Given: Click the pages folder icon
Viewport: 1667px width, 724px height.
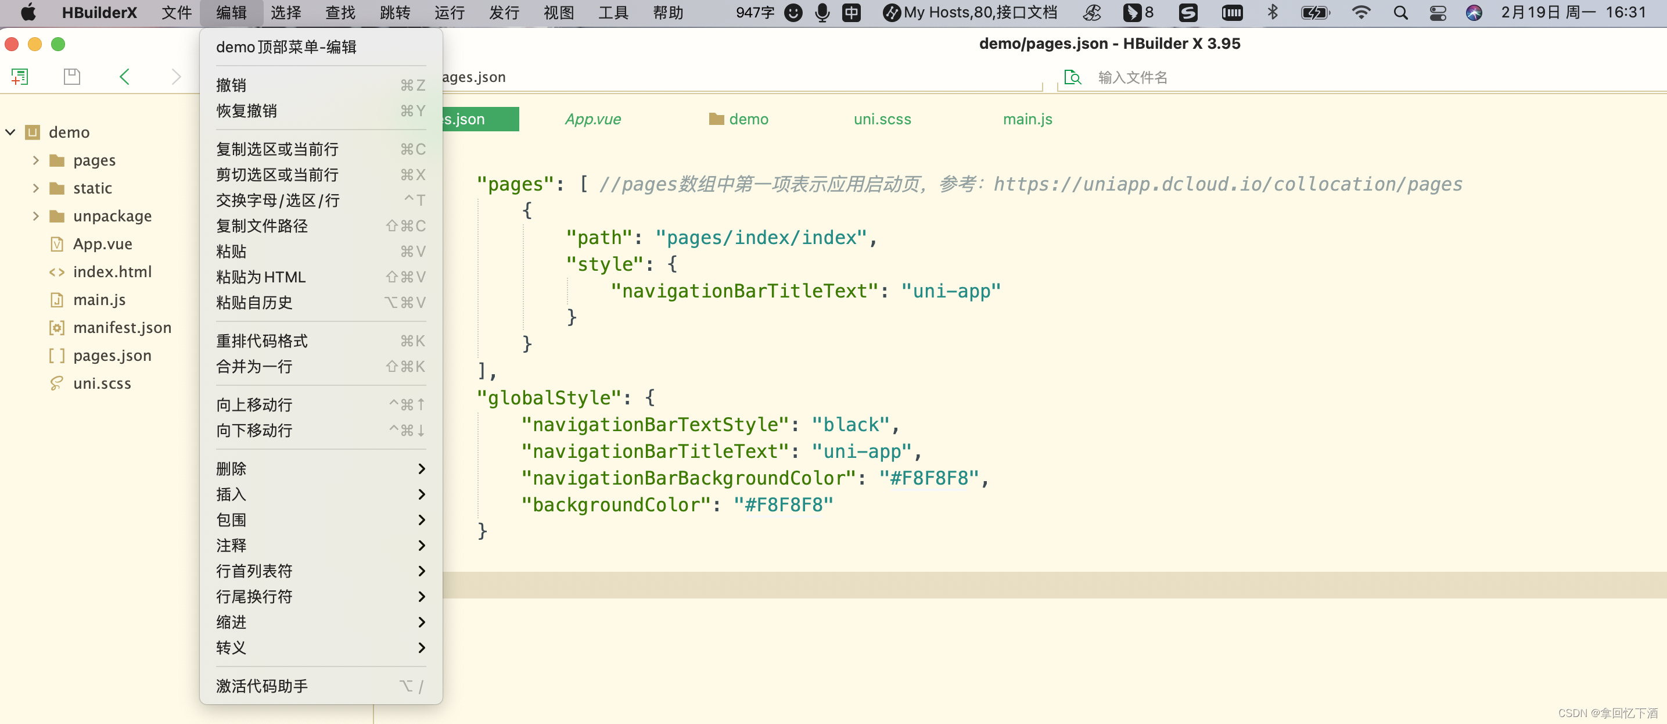Looking at the screenshot, I should click(x=57, y=160).
